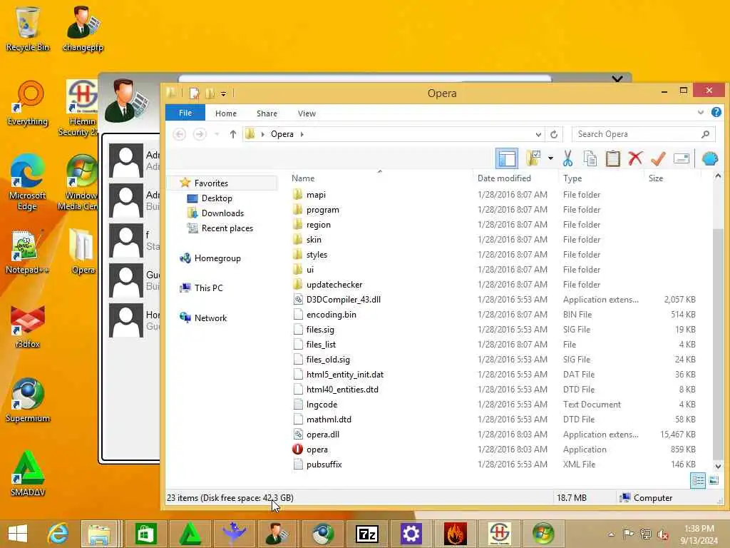Select Homegroup in navigation pane

[217, 258]
